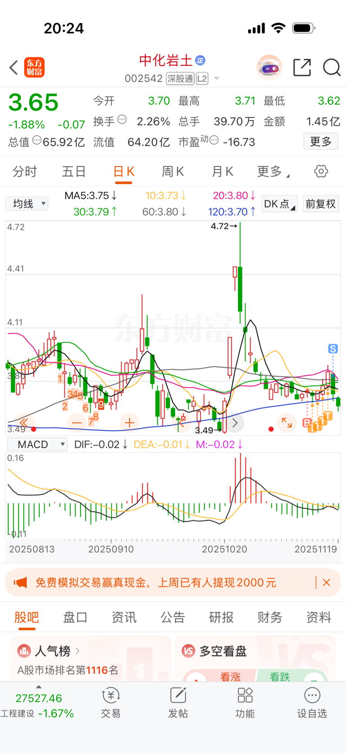Open 资料 tab
The height and width of the screenshot is (753, 346).
coord(319,617)
